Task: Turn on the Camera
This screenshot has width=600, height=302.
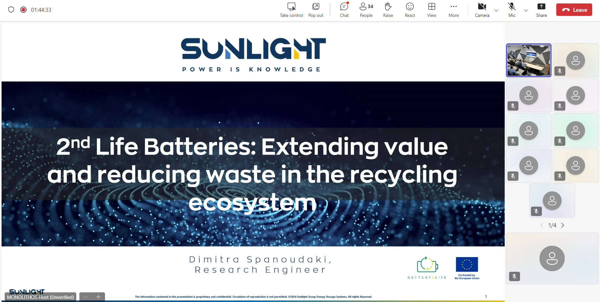Action: [482, 10]
